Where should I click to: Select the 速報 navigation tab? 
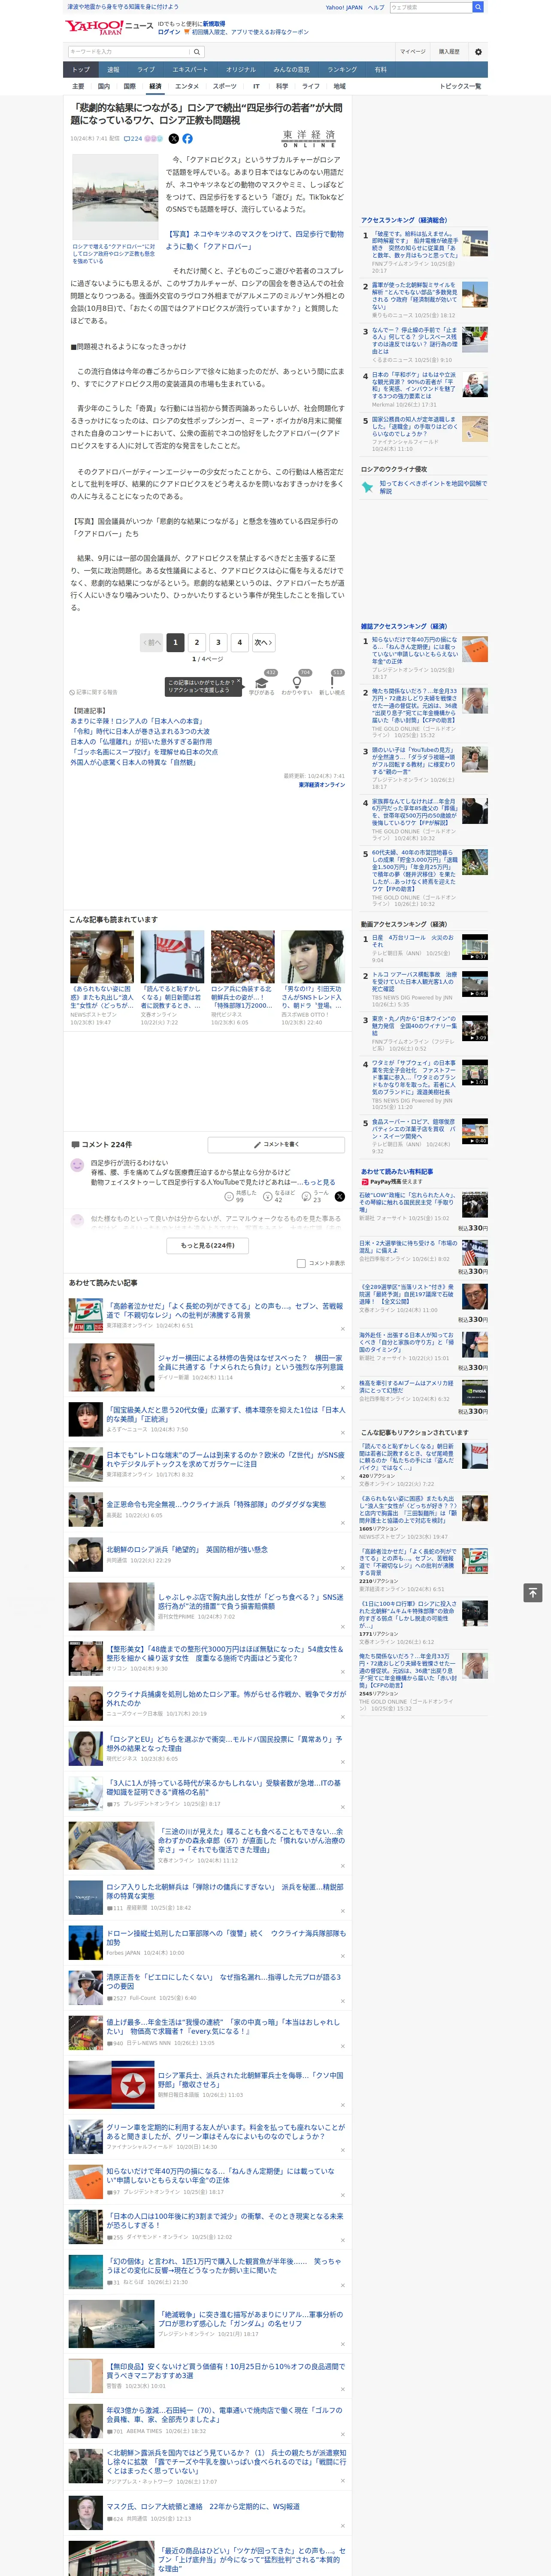tap(113, 69)
